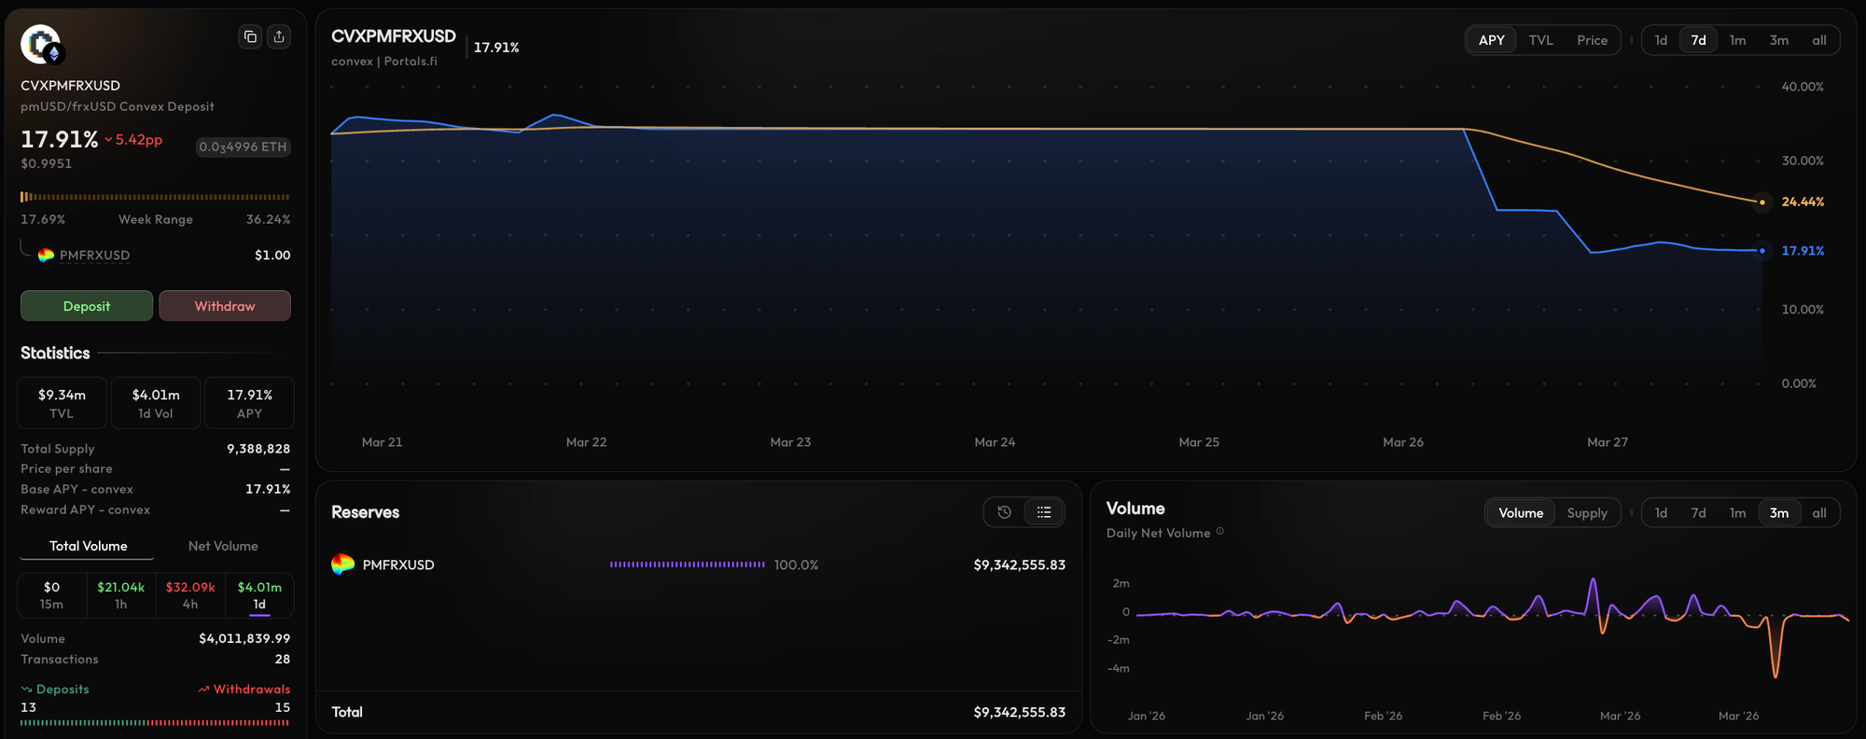Screen dimensions: 1866x739
Task: Click the info icon beside Daily Net Volume
Action: click(1219, 532)
